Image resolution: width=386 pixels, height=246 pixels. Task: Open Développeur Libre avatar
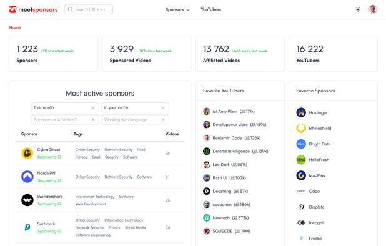click(x=207, y=125)
